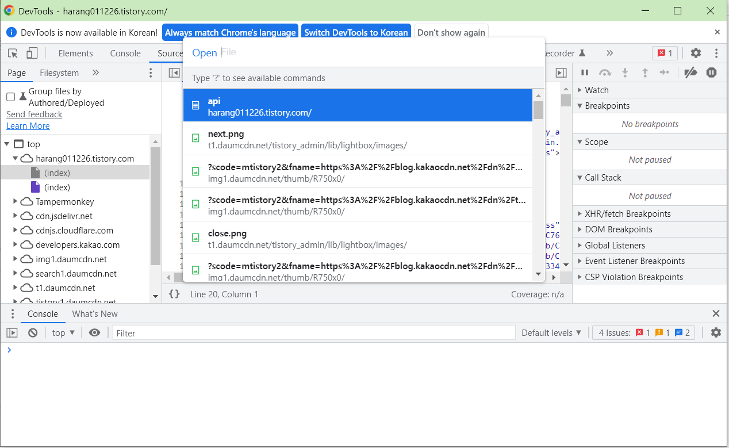Expand CSP Violation Breakpoints section

click(650, 277)
